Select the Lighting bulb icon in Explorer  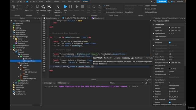[x=14, y=28]
